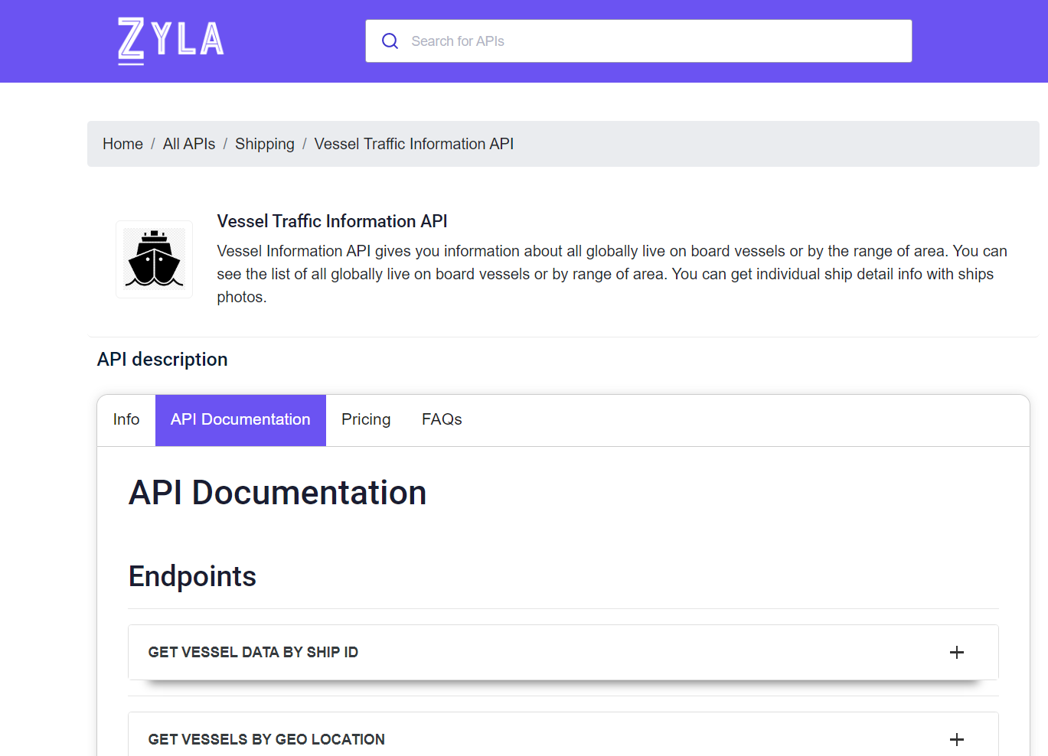Click the magnifying glass search icon

tap(390, 41)
